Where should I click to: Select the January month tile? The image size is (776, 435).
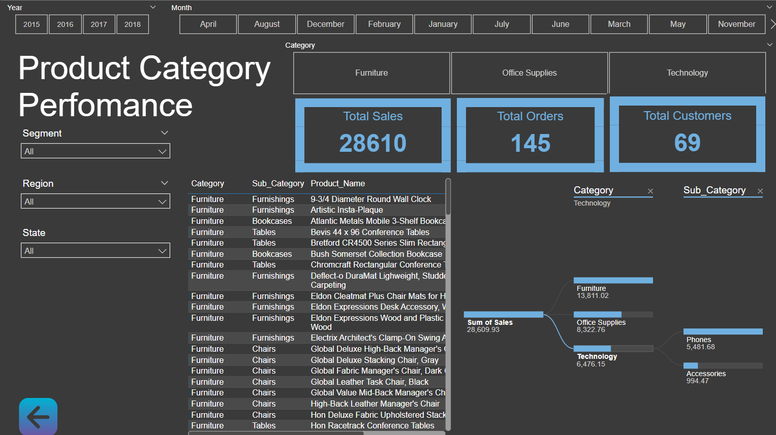click(x=443, y=24)
